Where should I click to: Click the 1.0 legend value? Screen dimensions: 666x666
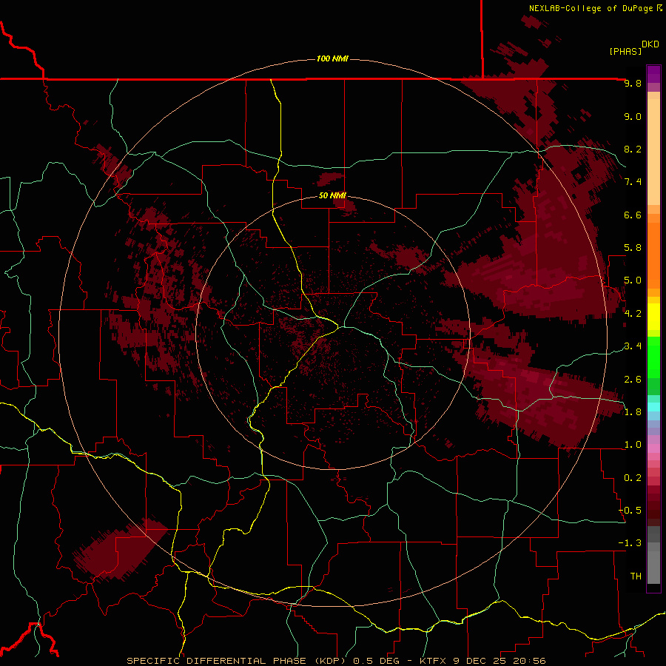coord(633,445)
